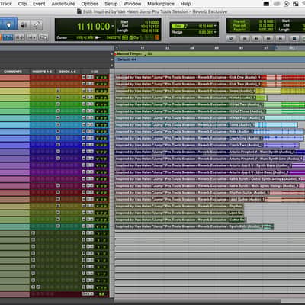Open the main counter format dropdown arrow
Viewport: 305px width, 305px height.
click(113, 26)
